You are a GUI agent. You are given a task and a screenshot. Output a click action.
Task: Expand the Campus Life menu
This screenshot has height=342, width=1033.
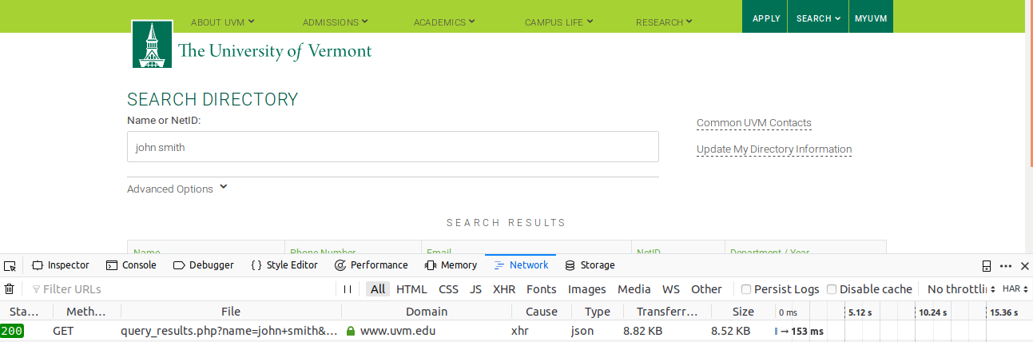558,22
